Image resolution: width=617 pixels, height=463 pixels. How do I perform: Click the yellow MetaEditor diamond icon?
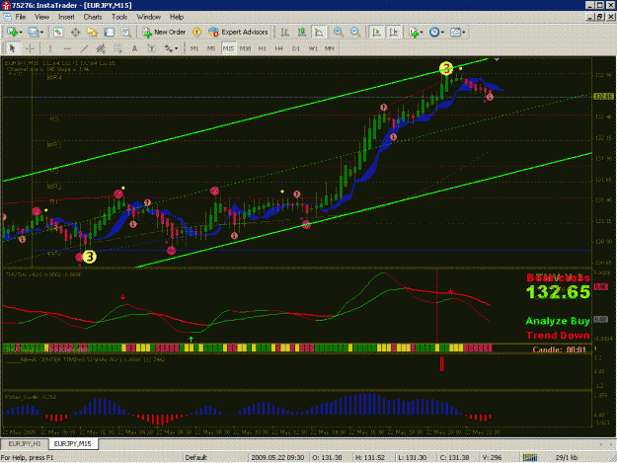(x=196, y=33)
